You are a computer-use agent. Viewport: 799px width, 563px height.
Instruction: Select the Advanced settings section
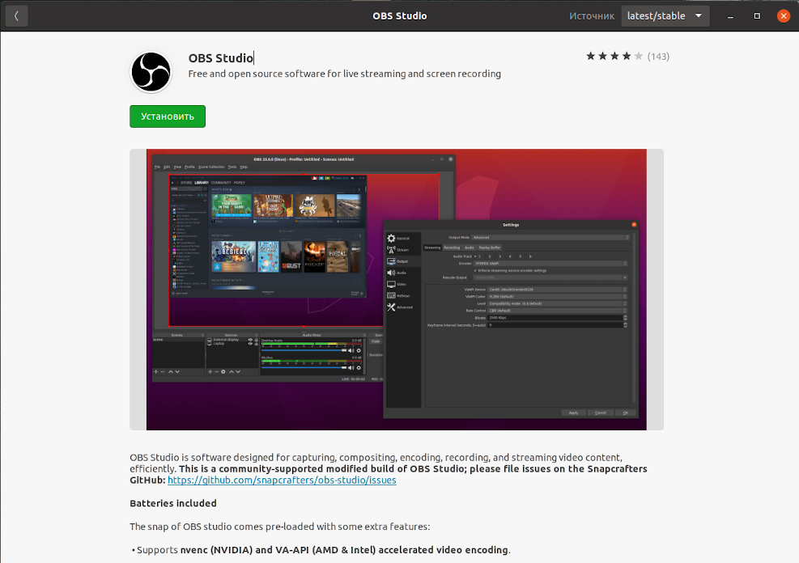pyautogui.click(x=403, y=307)
